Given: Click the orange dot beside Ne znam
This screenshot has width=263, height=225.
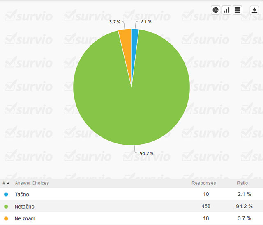Looking at the screenshot, I should [x=6, y=218].
